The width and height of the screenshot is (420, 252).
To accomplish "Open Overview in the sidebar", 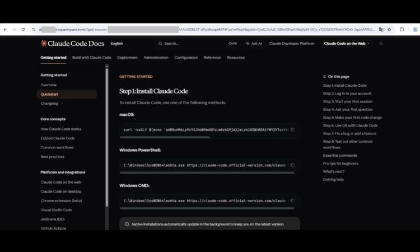I will [x=49, y=85].
